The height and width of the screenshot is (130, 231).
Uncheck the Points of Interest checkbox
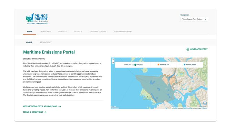[x=184, y=65]
